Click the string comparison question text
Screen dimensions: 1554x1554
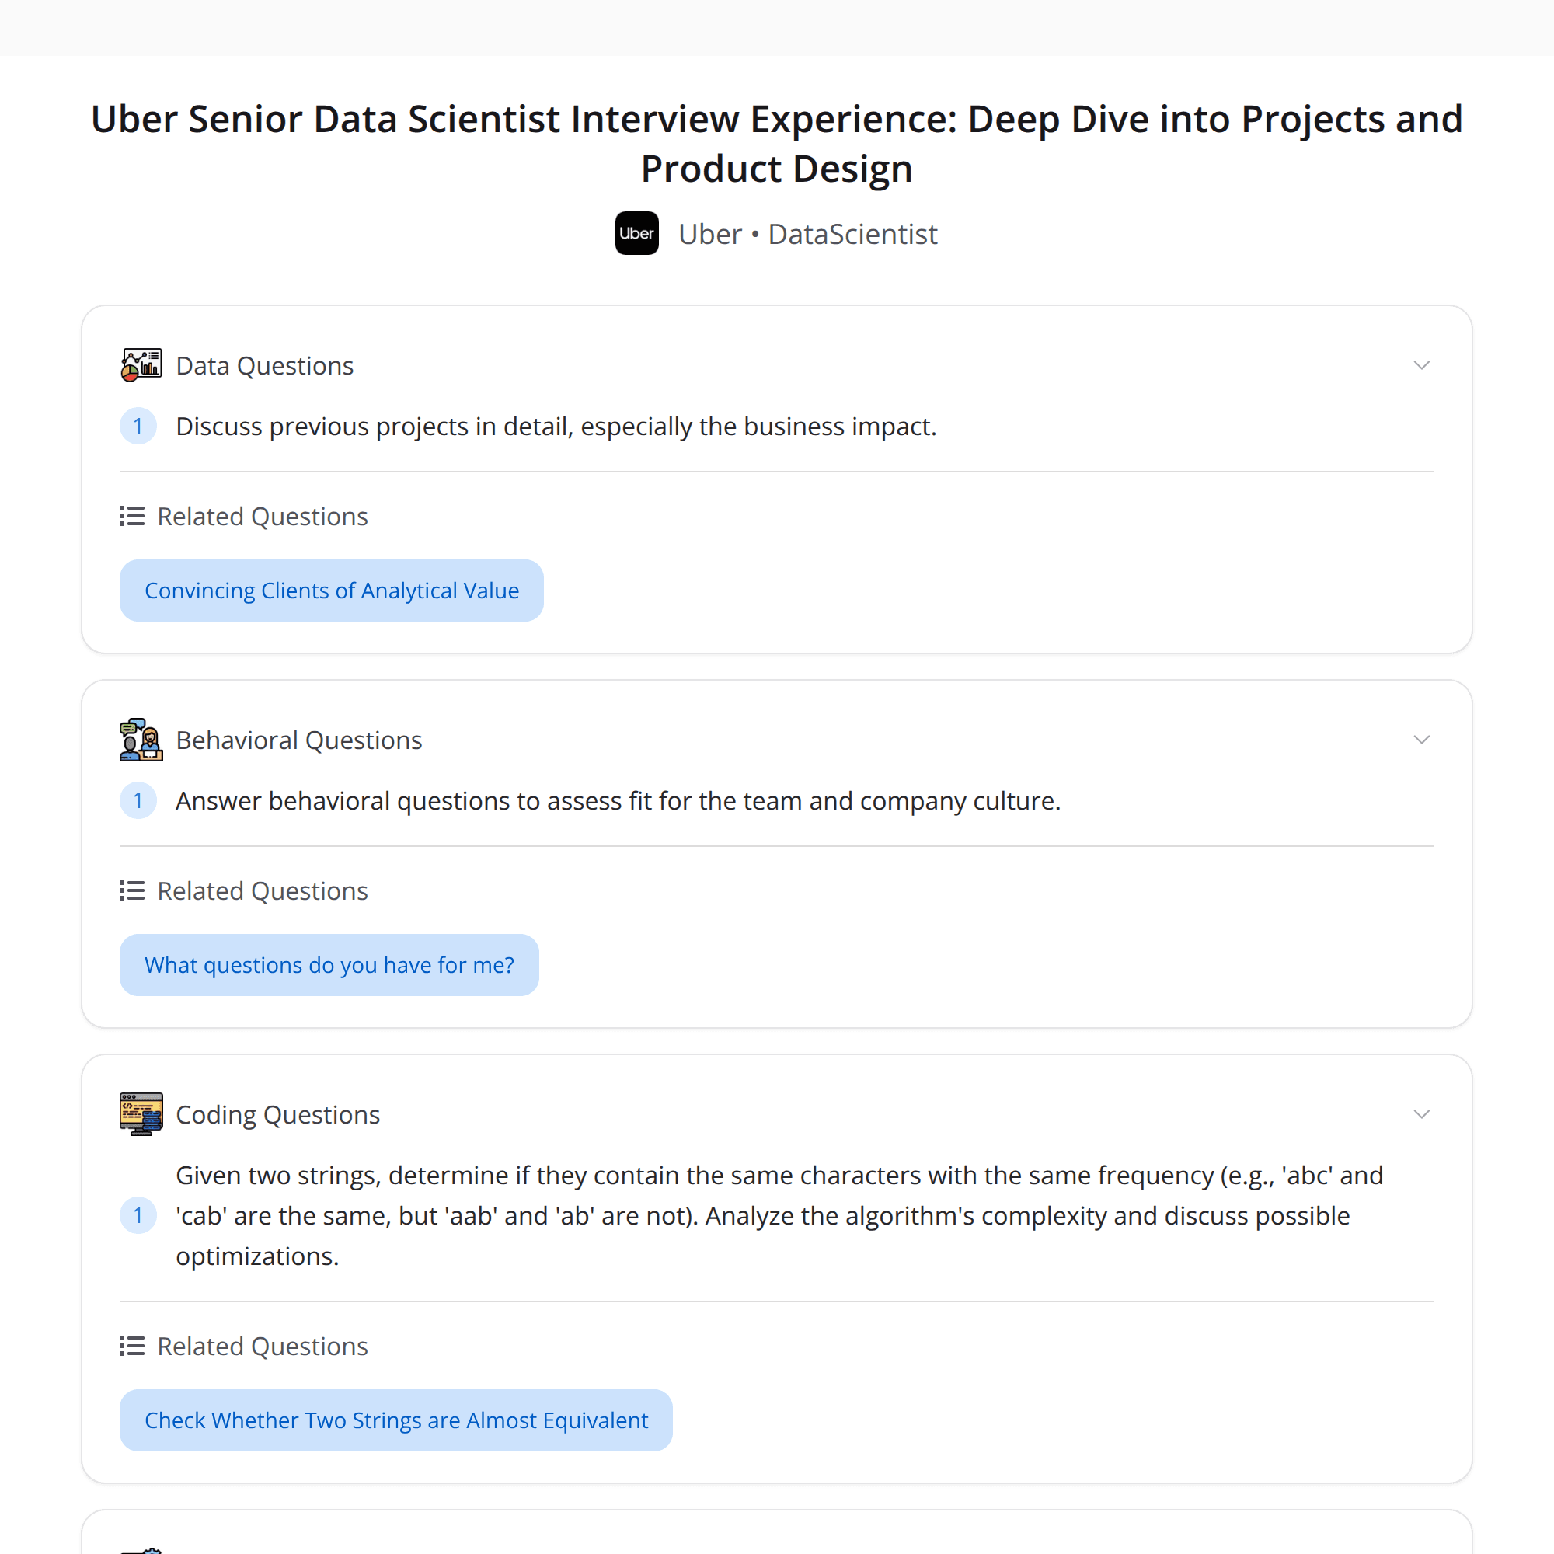pos(779,1215)
